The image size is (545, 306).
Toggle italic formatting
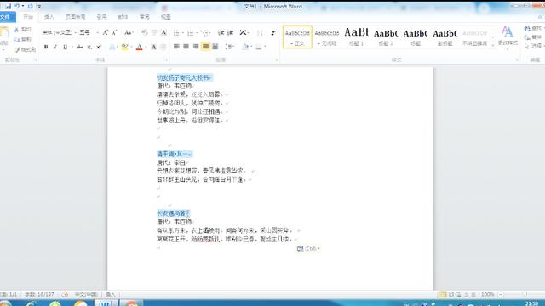coord(55,47)
